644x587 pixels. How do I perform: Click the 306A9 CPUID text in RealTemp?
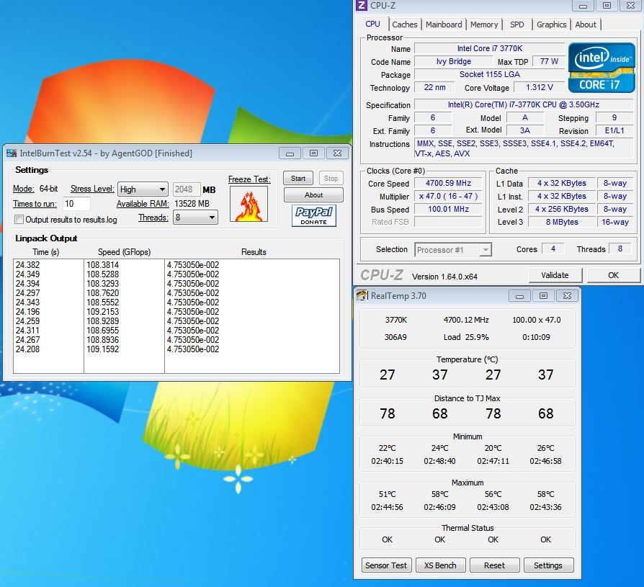pyautogui.click(x=395, y=337)
